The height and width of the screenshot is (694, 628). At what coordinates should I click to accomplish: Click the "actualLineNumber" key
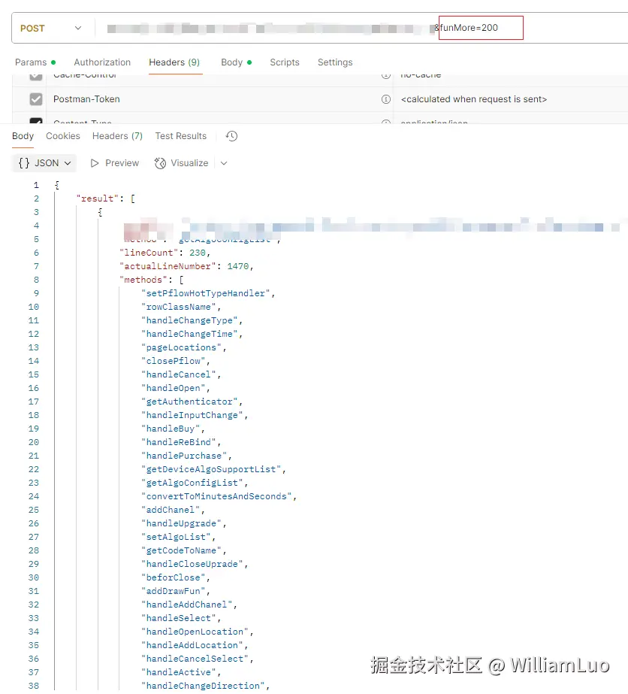pyautogui.click(x=168, y=266)
